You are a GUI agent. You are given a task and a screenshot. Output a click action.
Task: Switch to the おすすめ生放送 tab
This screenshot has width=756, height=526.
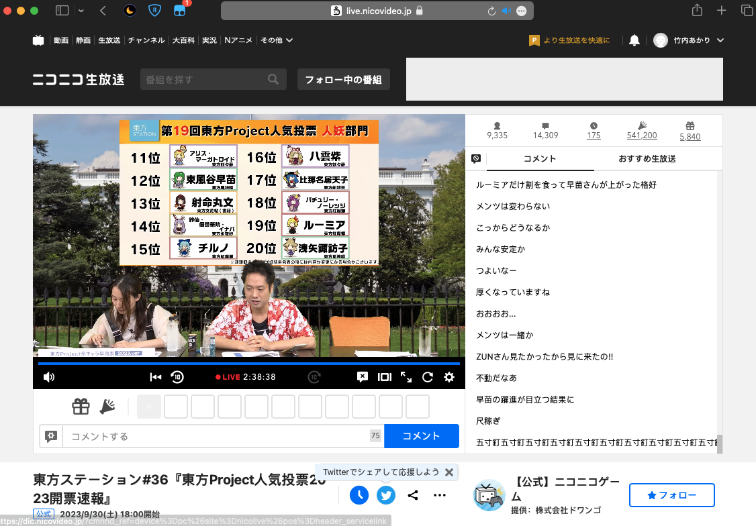647,159
